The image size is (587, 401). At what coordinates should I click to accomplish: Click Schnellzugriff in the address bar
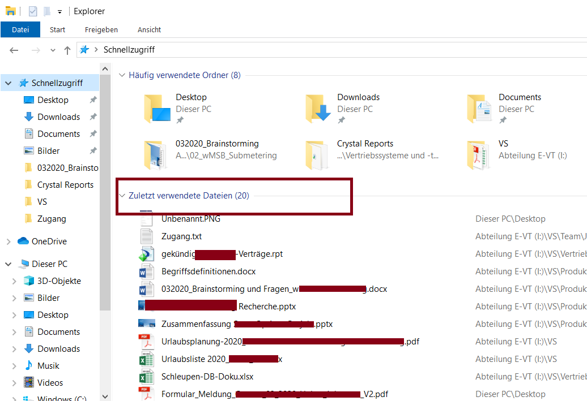129,50
